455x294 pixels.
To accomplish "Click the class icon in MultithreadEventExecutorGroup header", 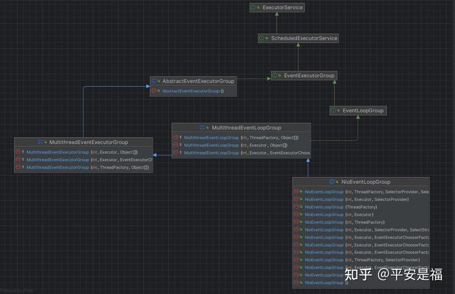I will tap(41, 142).
